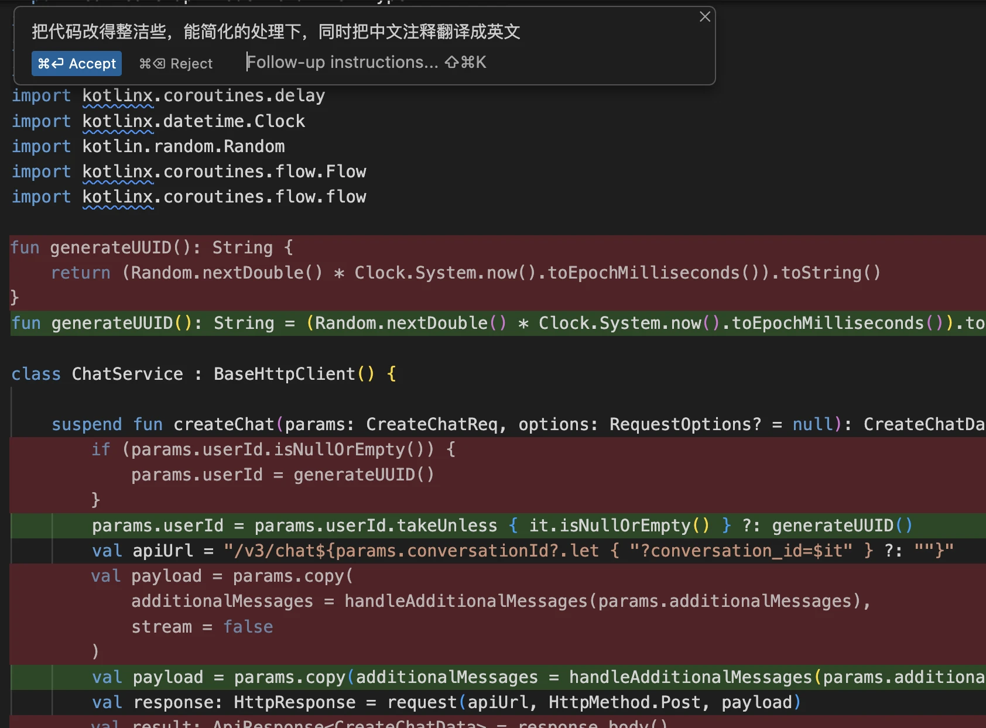Click the BaseHttpClient superclass reference

pos(285,374)
